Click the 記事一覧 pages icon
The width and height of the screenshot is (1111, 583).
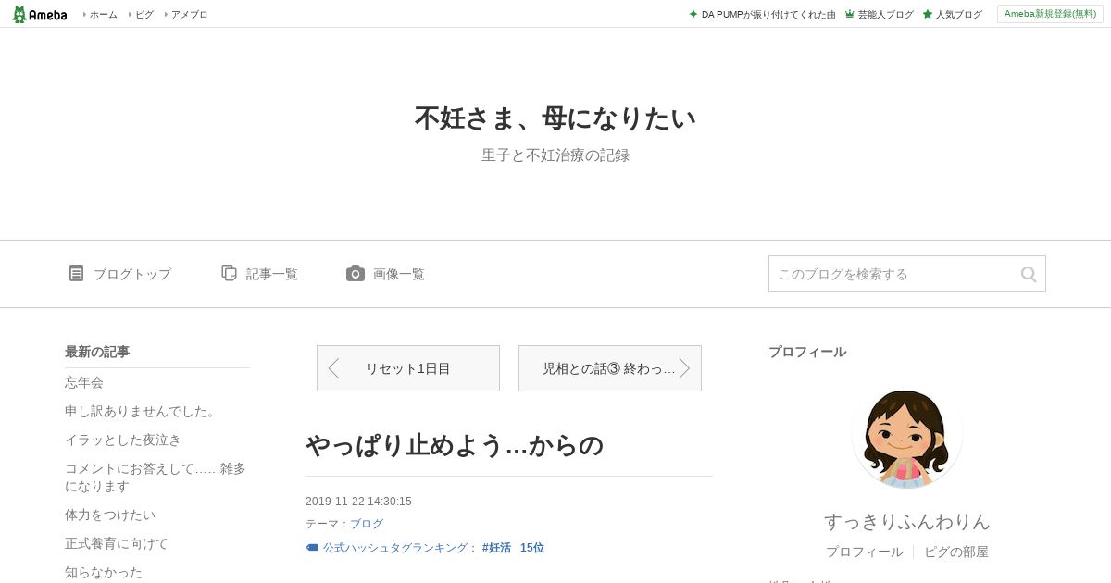tap(229, 273)
